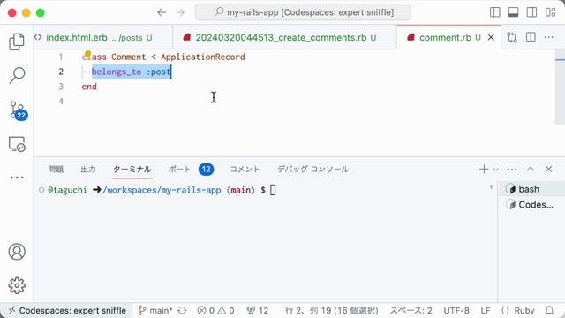The width and height of the screenshot is (565, 318).
Task: Open errors and warnings count in status bar
Action: tap(215, 310)
